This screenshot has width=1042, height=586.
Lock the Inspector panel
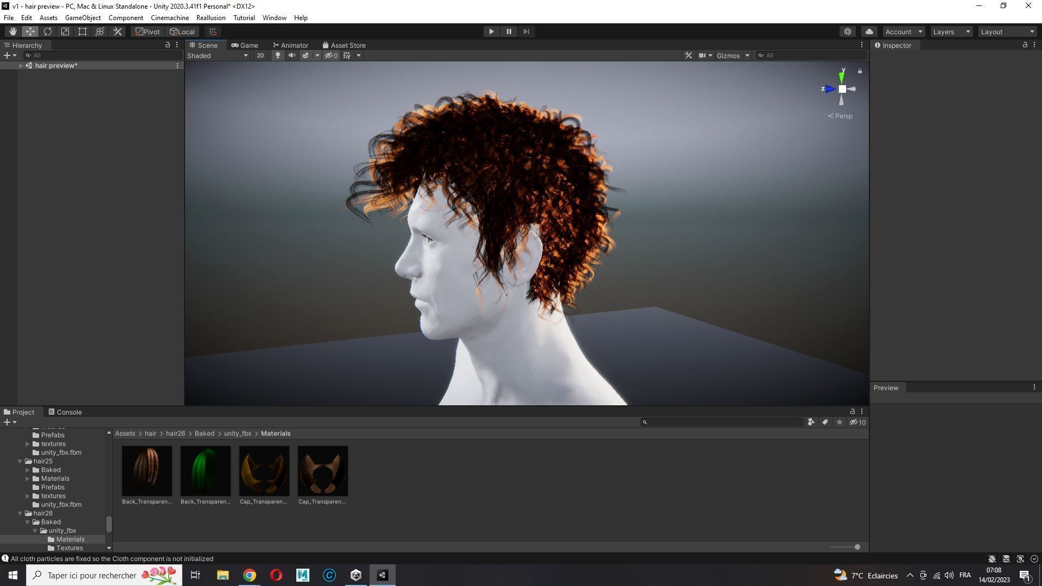click(x=1025, y=45)
